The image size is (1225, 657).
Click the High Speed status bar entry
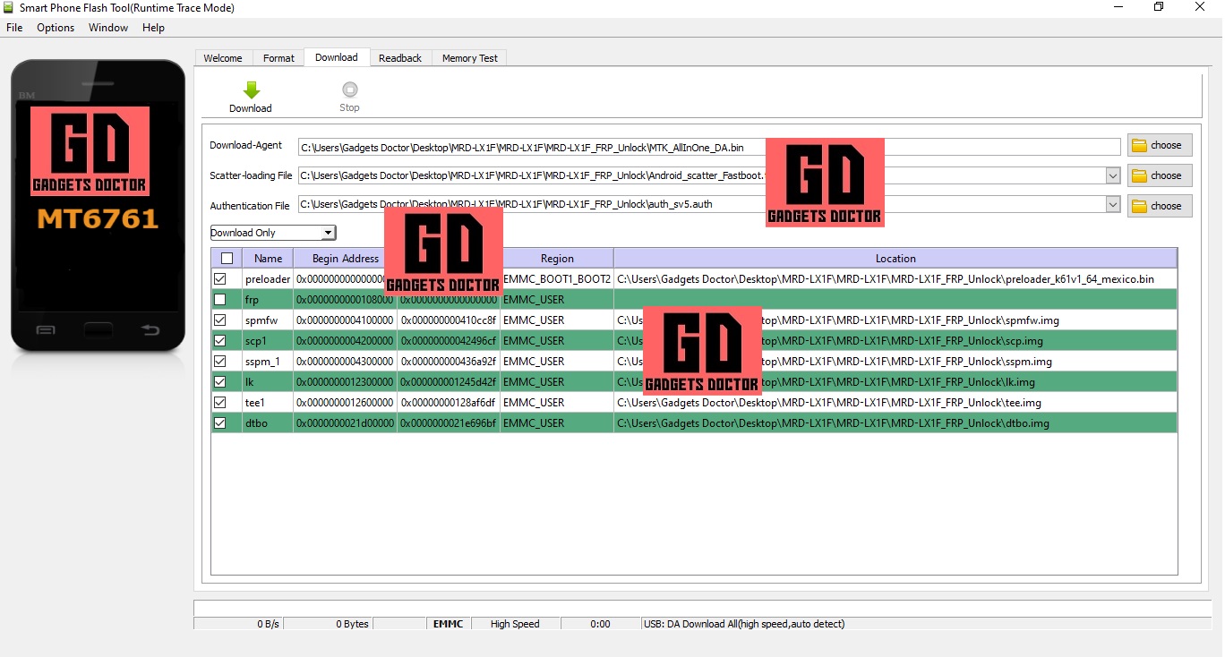pyautogui.click(x=515, y=624)
